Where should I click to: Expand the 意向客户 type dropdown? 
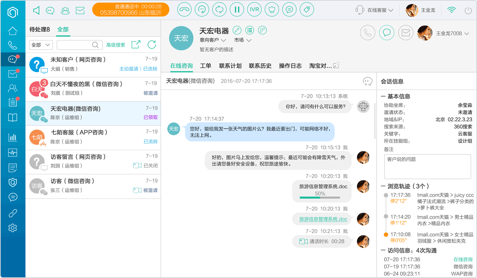[213, 40]
